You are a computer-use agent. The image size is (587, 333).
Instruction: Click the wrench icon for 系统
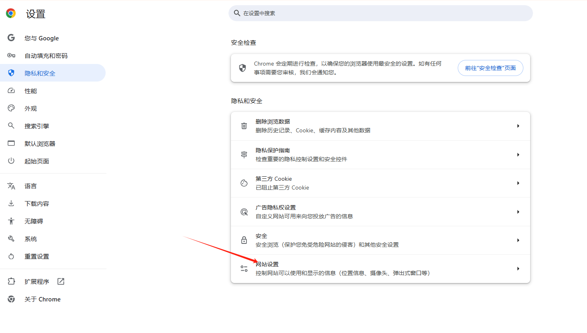[11, 239]
